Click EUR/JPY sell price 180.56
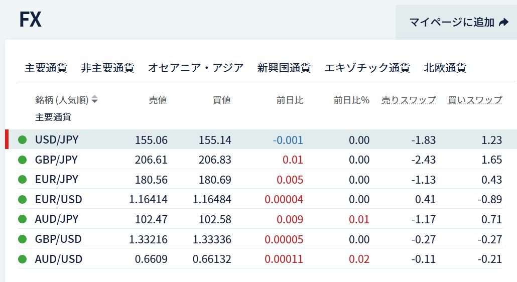The width and height of the screenshot is (517, 282). 151,180
